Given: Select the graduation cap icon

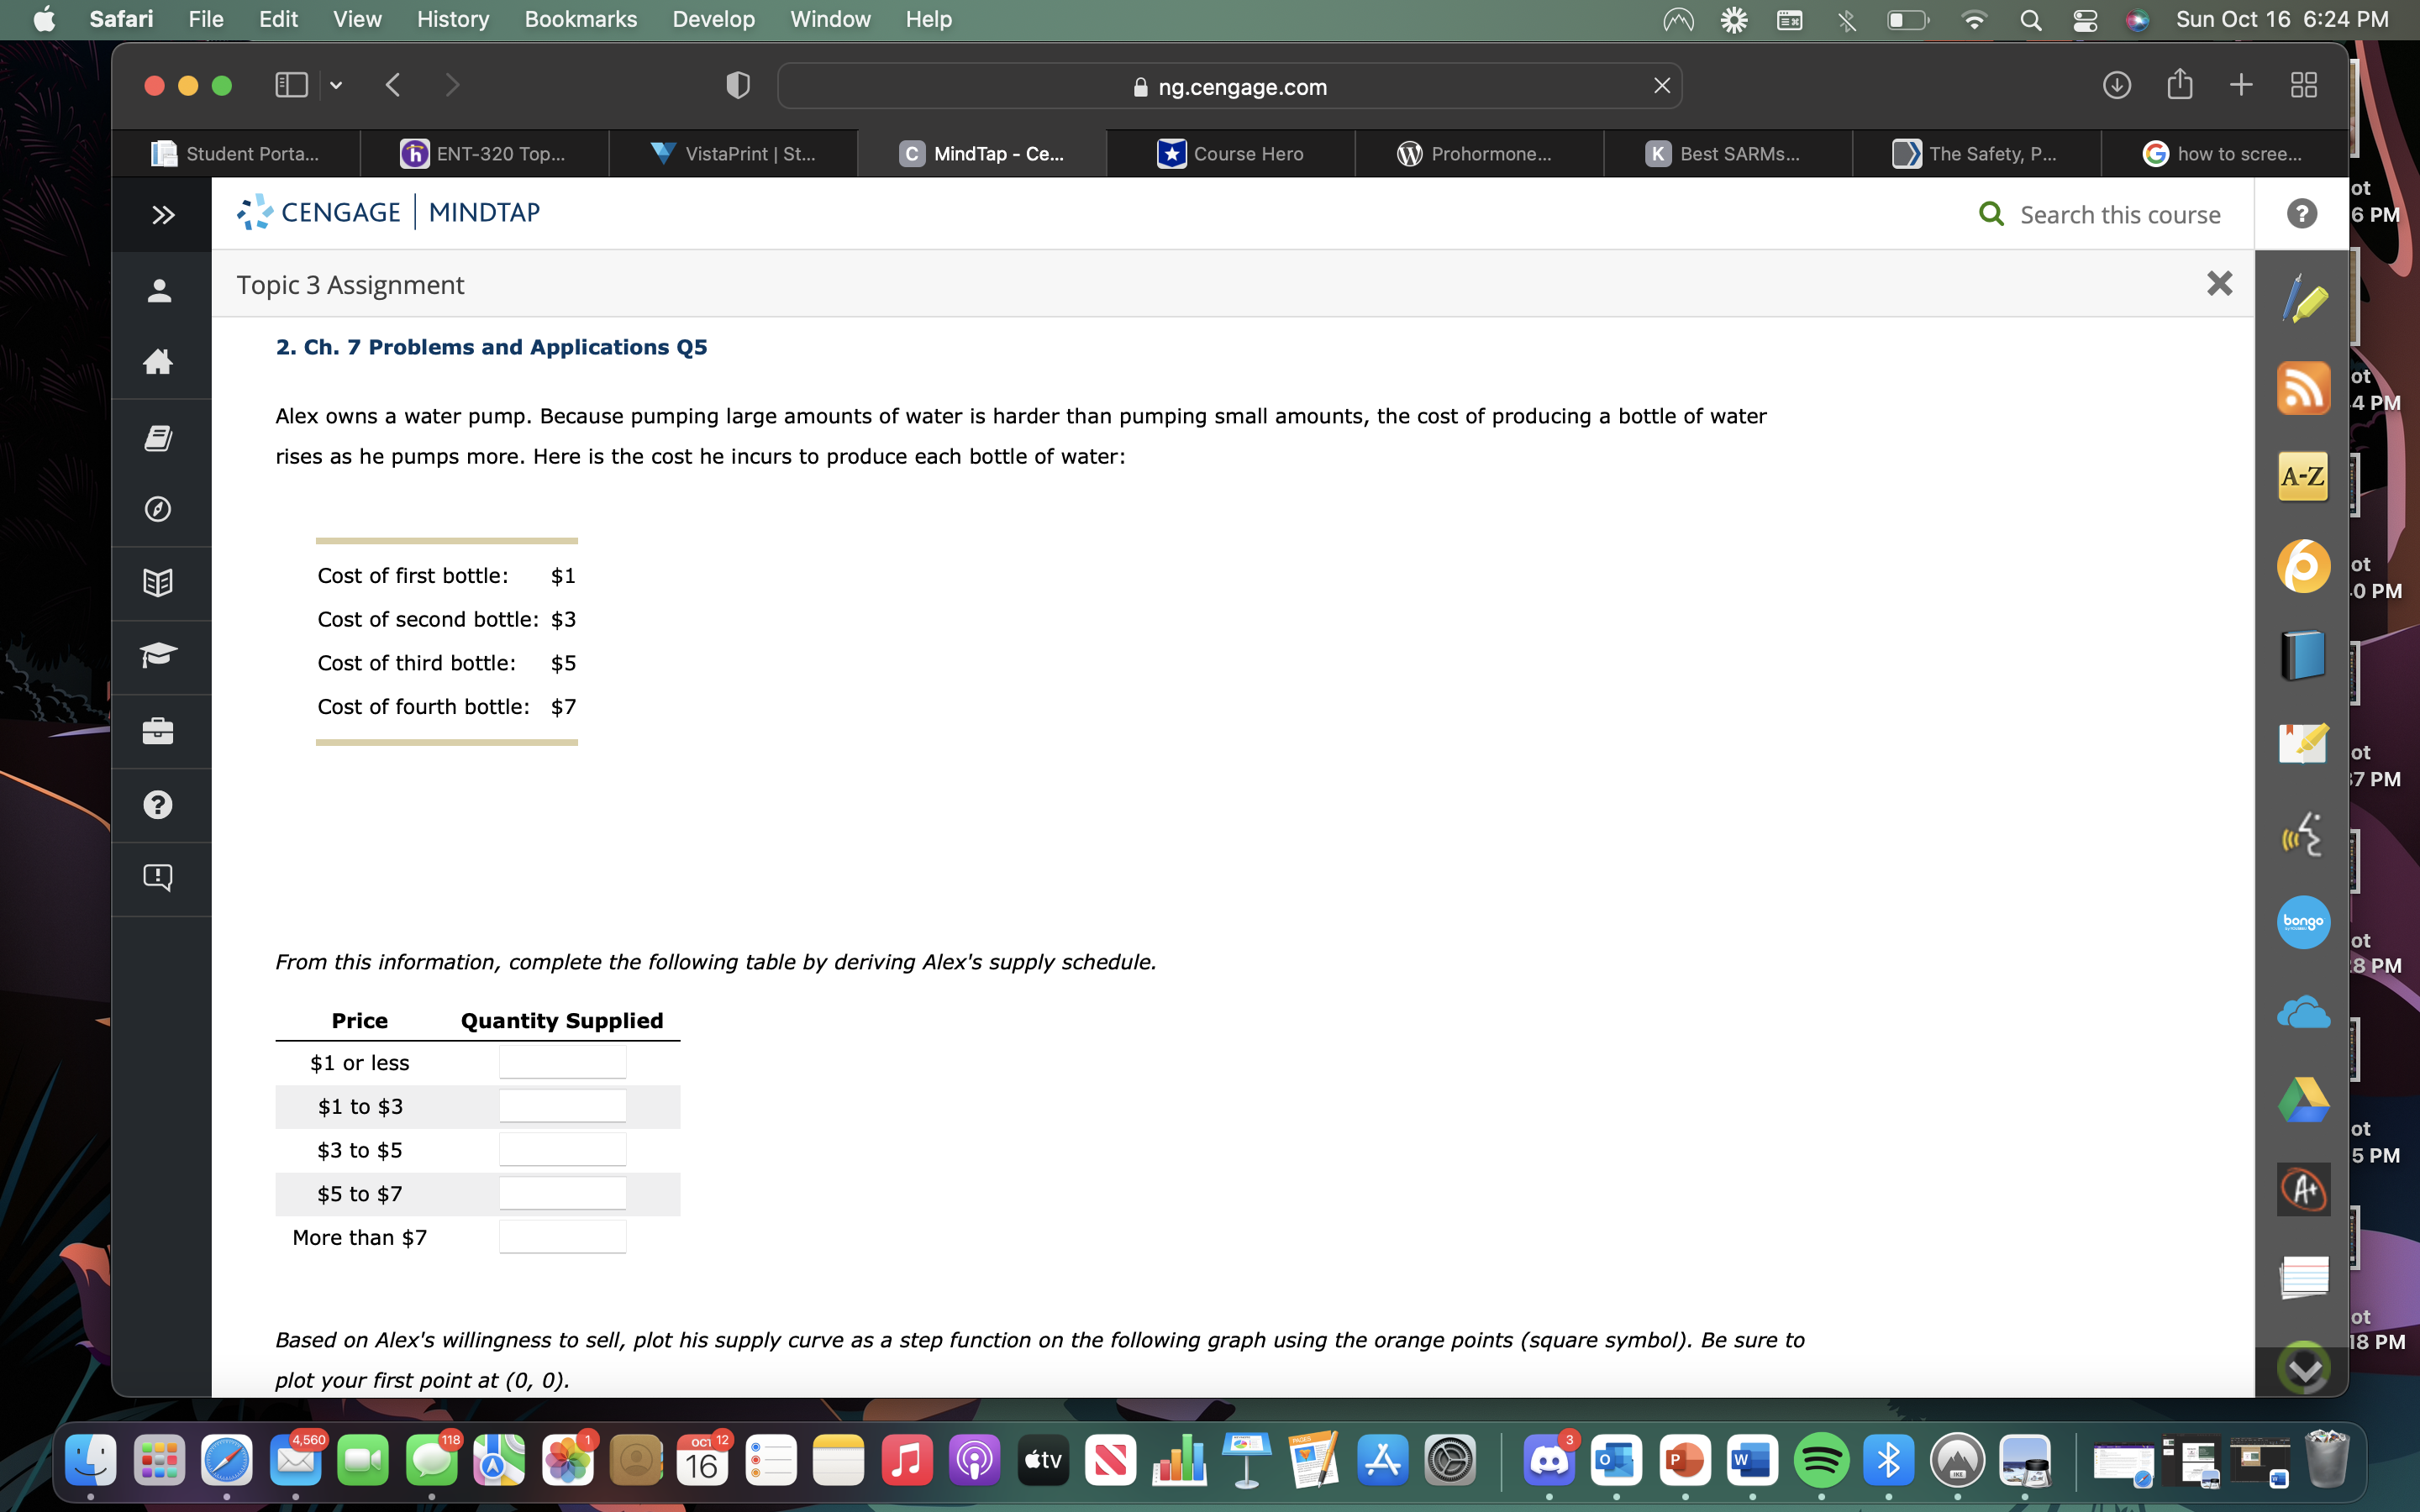Looking at the screenshot, I should [x=160, y=657].
